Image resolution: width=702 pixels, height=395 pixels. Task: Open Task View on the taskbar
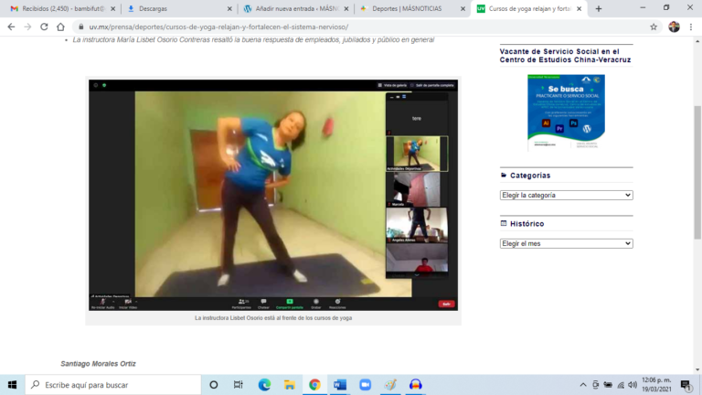coord(239,385)
